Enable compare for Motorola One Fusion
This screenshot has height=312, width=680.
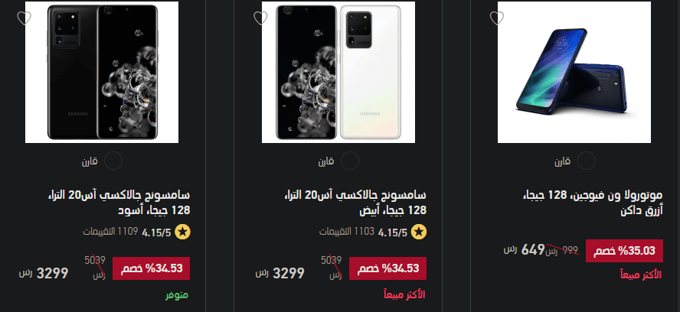coord(586,161)
